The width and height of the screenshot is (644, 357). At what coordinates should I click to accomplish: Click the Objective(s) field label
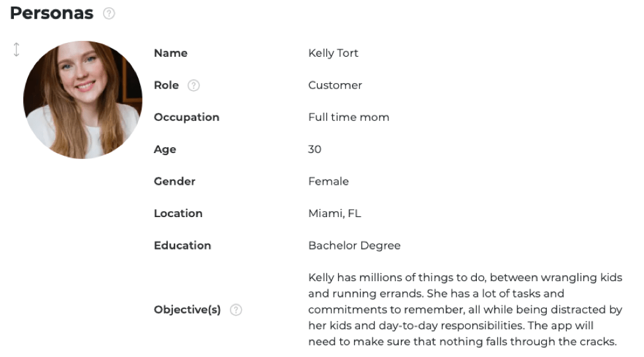[187, 309]
